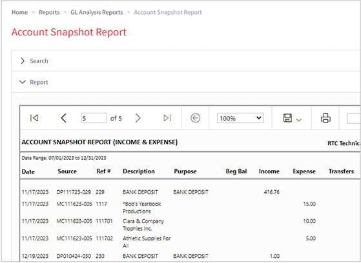Screen dimensions: 361x263
Task: Go to Home breadcrumb
Action: coord(19,12)
